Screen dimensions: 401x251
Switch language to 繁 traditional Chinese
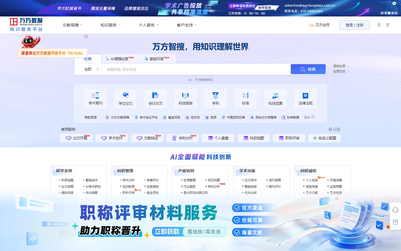coord(388,25)
